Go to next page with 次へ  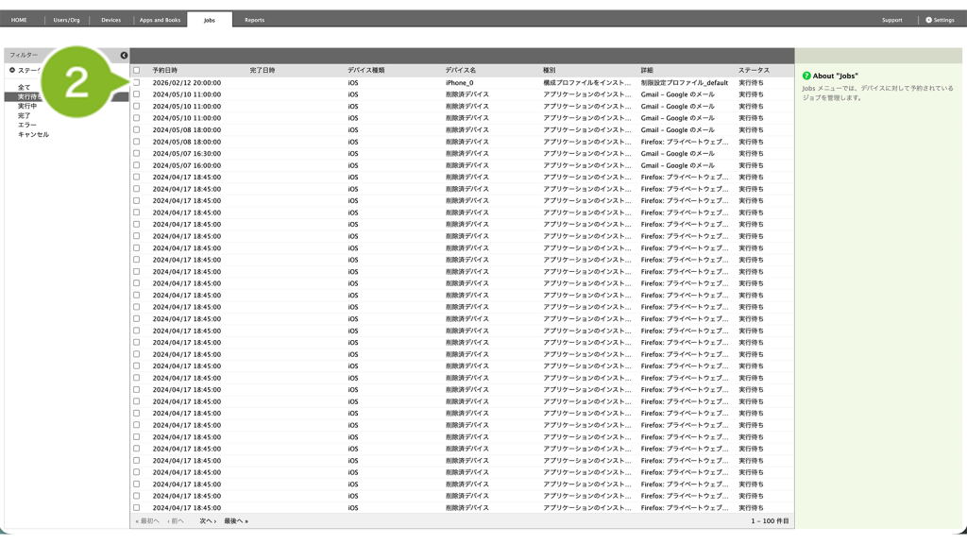pyautogui.click(x=207, y=521)
